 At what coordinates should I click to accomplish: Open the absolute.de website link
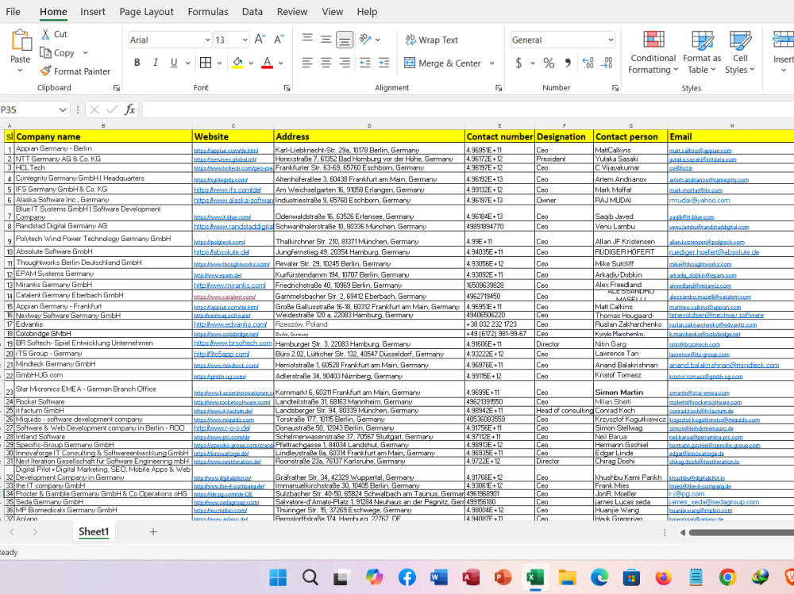(222, 252)
